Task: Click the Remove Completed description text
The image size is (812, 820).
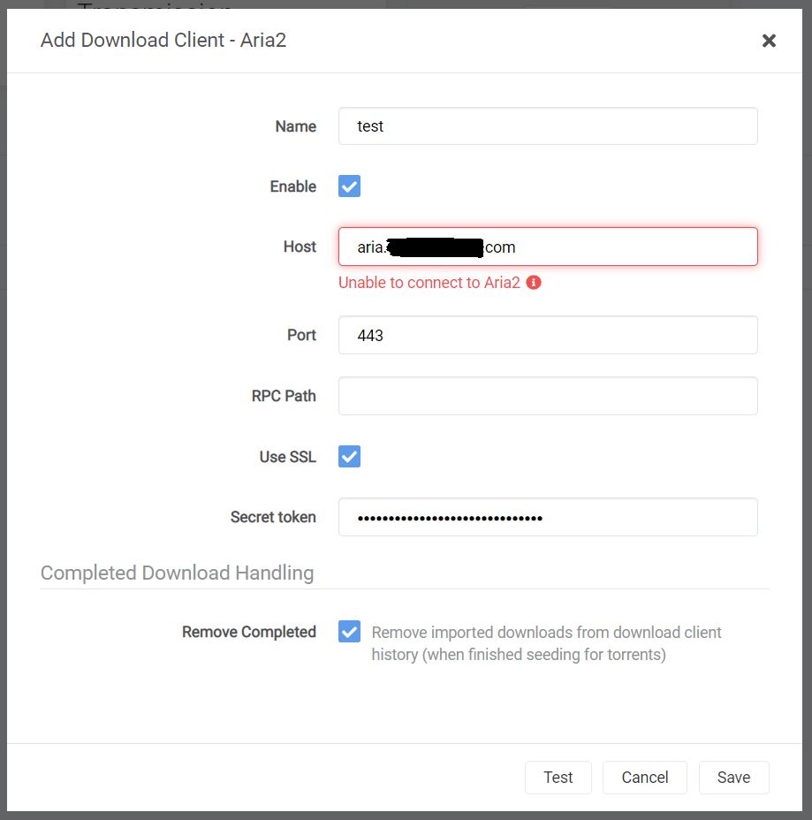Action: point(546,642)
